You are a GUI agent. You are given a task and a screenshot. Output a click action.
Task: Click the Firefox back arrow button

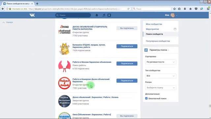pyautogui.click(x=3, y=9)
